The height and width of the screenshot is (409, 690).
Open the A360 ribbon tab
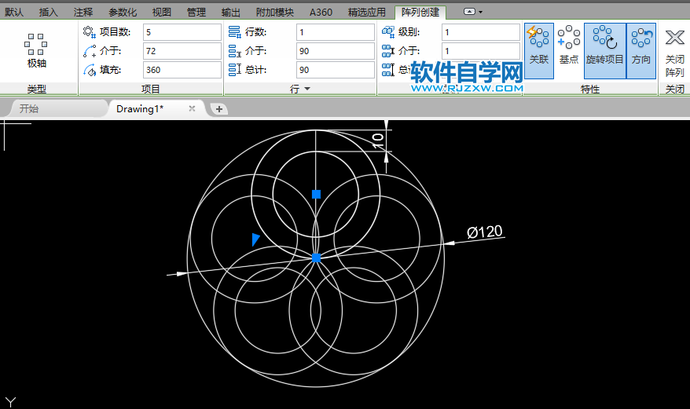[x=321, y=13]
